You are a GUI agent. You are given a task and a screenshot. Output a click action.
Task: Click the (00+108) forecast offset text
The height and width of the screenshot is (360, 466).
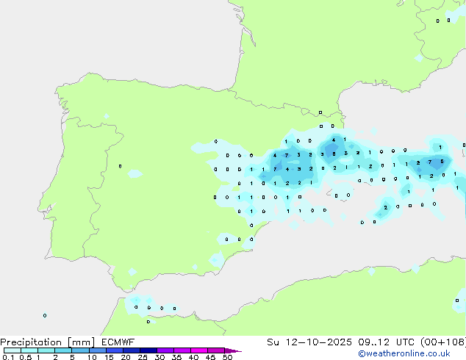click(443, 342)
